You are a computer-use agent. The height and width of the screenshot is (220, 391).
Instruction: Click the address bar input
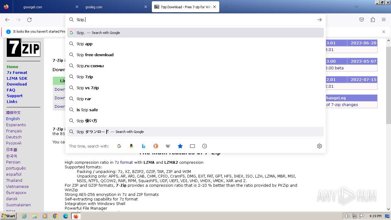[195, 20]
